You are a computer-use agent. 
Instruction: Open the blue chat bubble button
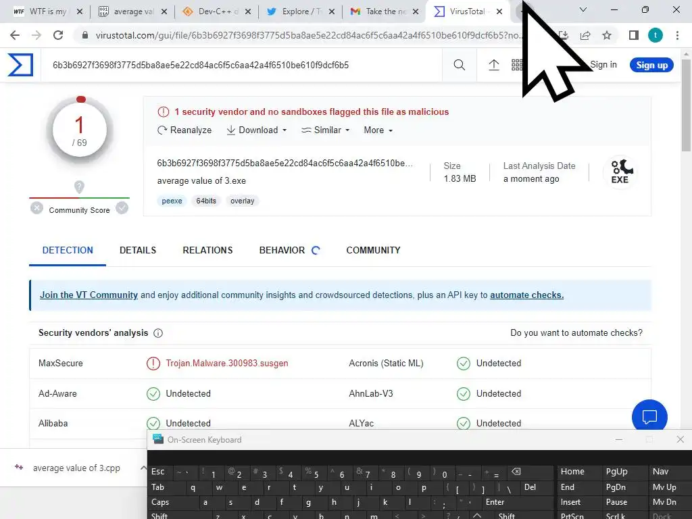(x=649, y=416)
